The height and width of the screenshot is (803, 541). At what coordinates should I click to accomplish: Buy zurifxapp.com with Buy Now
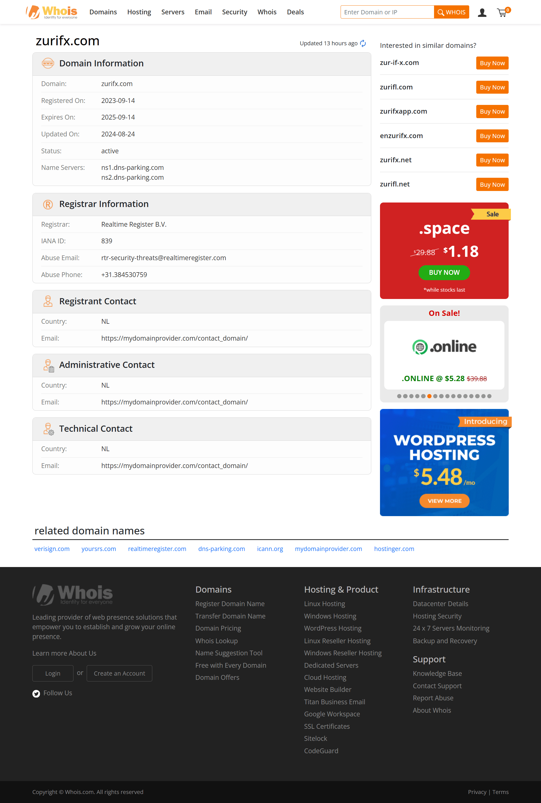492,111
